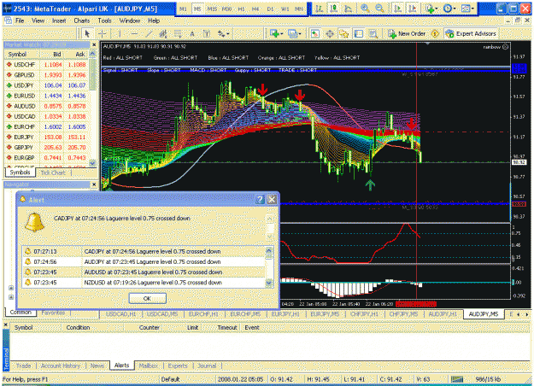Select the horizontal line drawing tool
This screenshot has height=386, width=534.
(x=134, y=33)
